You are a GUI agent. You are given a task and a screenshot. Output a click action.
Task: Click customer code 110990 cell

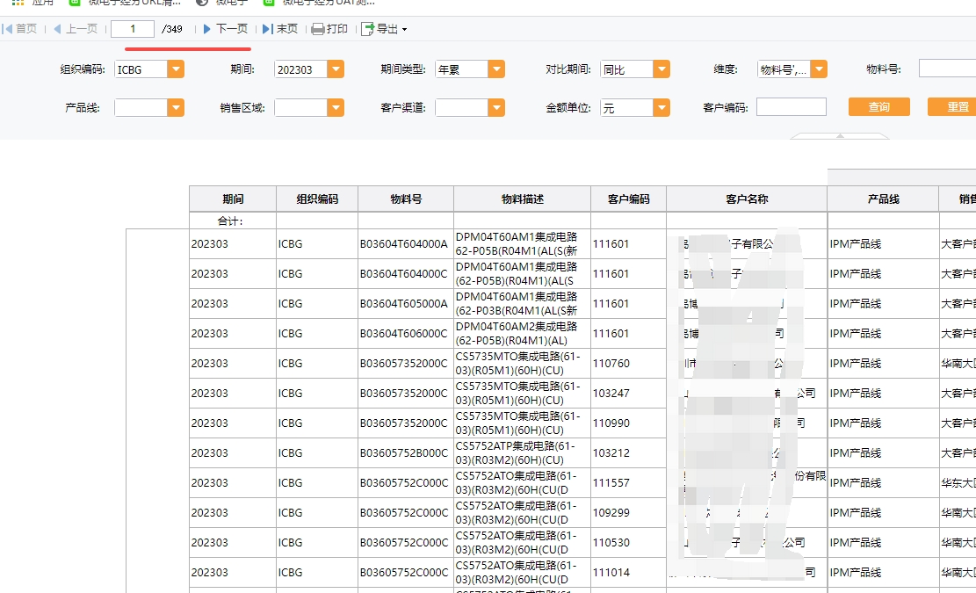click(629, 423)
